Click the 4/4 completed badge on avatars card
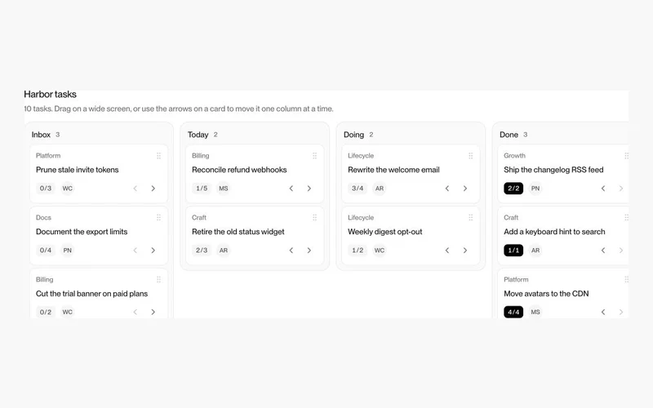Screen dimensions: 653x408 point(513,312)
